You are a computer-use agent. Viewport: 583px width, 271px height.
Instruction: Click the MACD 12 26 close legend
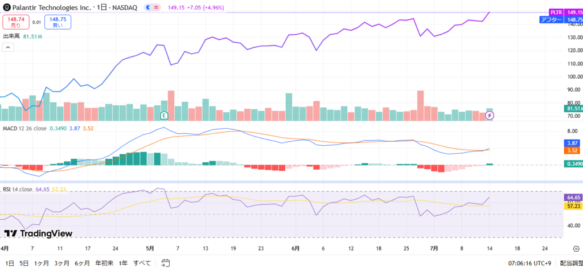click(x=24, y=128)
